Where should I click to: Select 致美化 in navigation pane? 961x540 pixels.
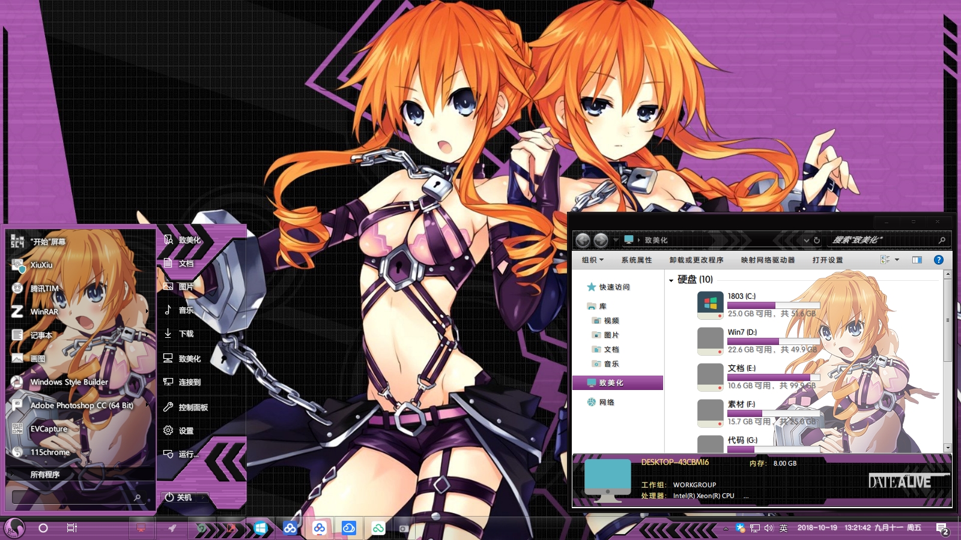pyautogui.click(x=618, y=383)
